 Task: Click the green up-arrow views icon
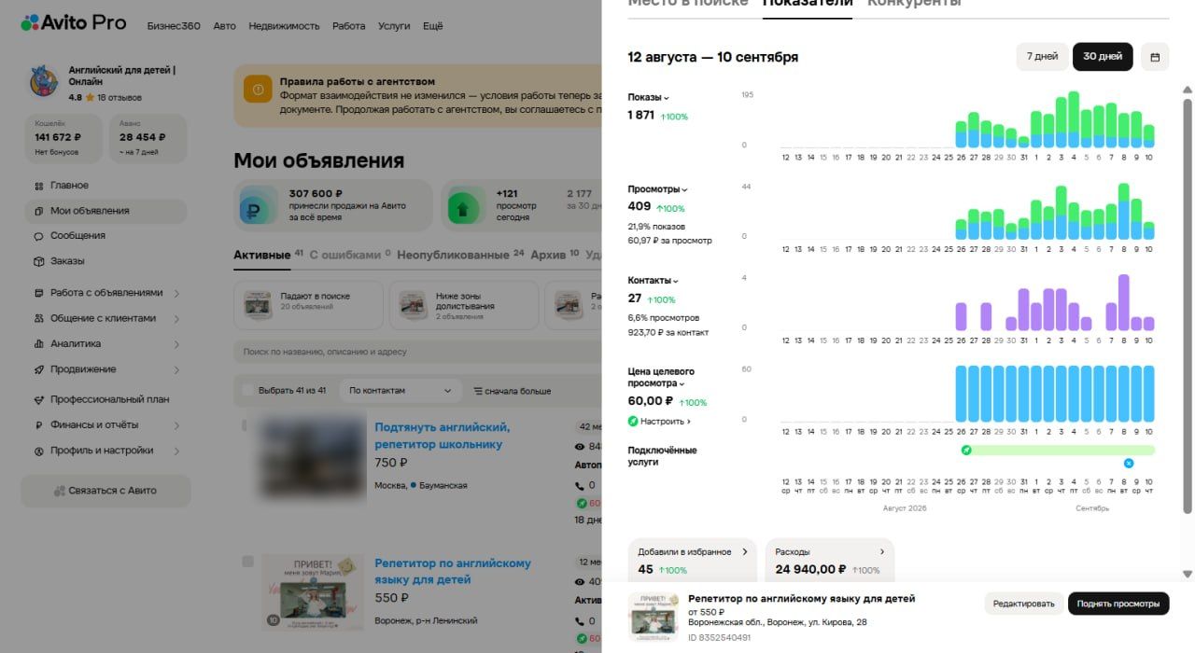[463, 205]
